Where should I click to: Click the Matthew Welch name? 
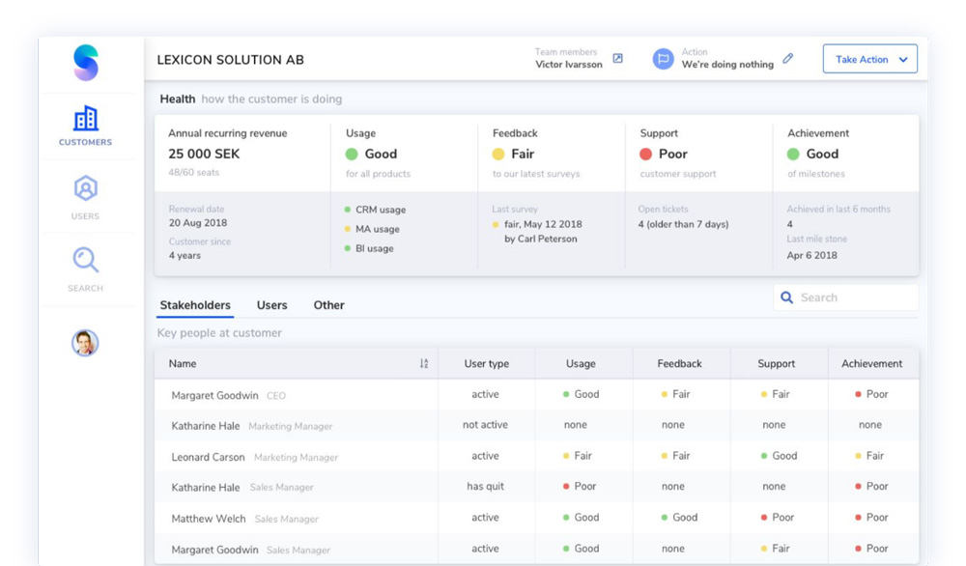[x=209, y=519]
